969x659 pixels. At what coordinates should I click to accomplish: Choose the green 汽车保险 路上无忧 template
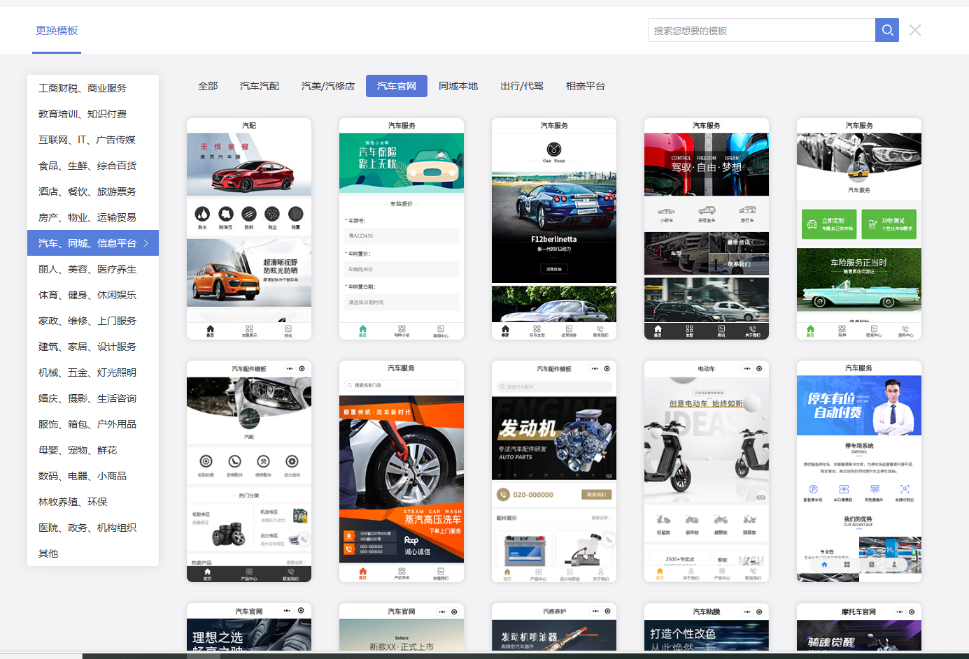click(402, 229)
